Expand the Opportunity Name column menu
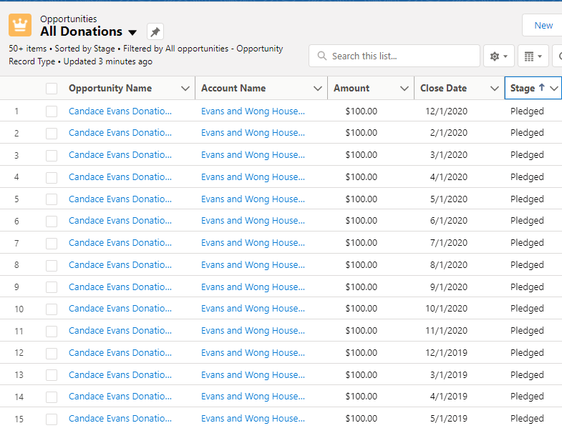The height and width of the screenshot is (428, 562). click(x=185, y=89)
